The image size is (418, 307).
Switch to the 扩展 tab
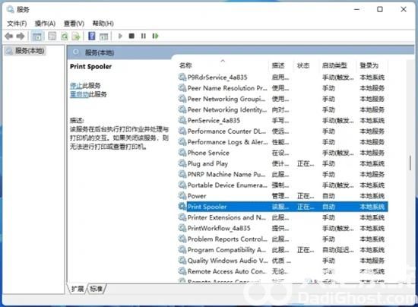coord(78,289)
